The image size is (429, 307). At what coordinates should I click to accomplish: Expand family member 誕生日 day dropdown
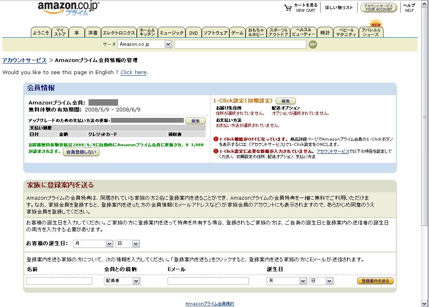click(321, 281)
